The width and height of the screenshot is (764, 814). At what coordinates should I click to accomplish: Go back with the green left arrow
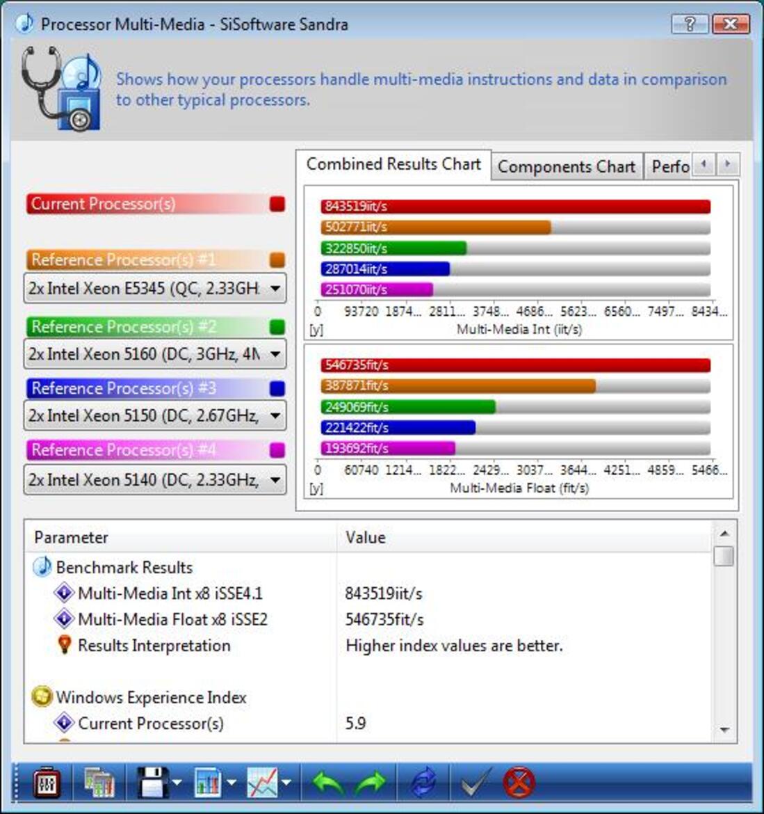click(329, 782)
